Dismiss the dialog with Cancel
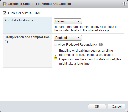 click(x=117, y=107)
